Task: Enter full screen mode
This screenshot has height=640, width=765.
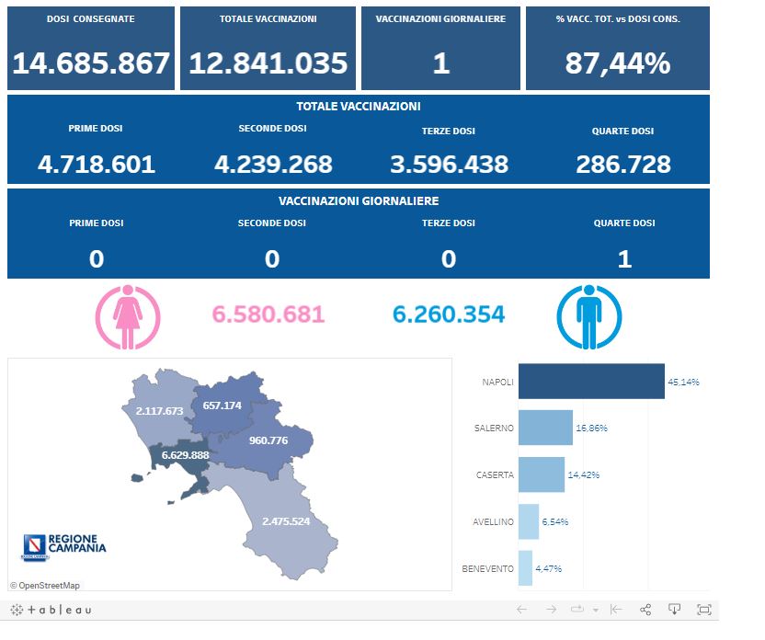Action: tap(704, 610)
